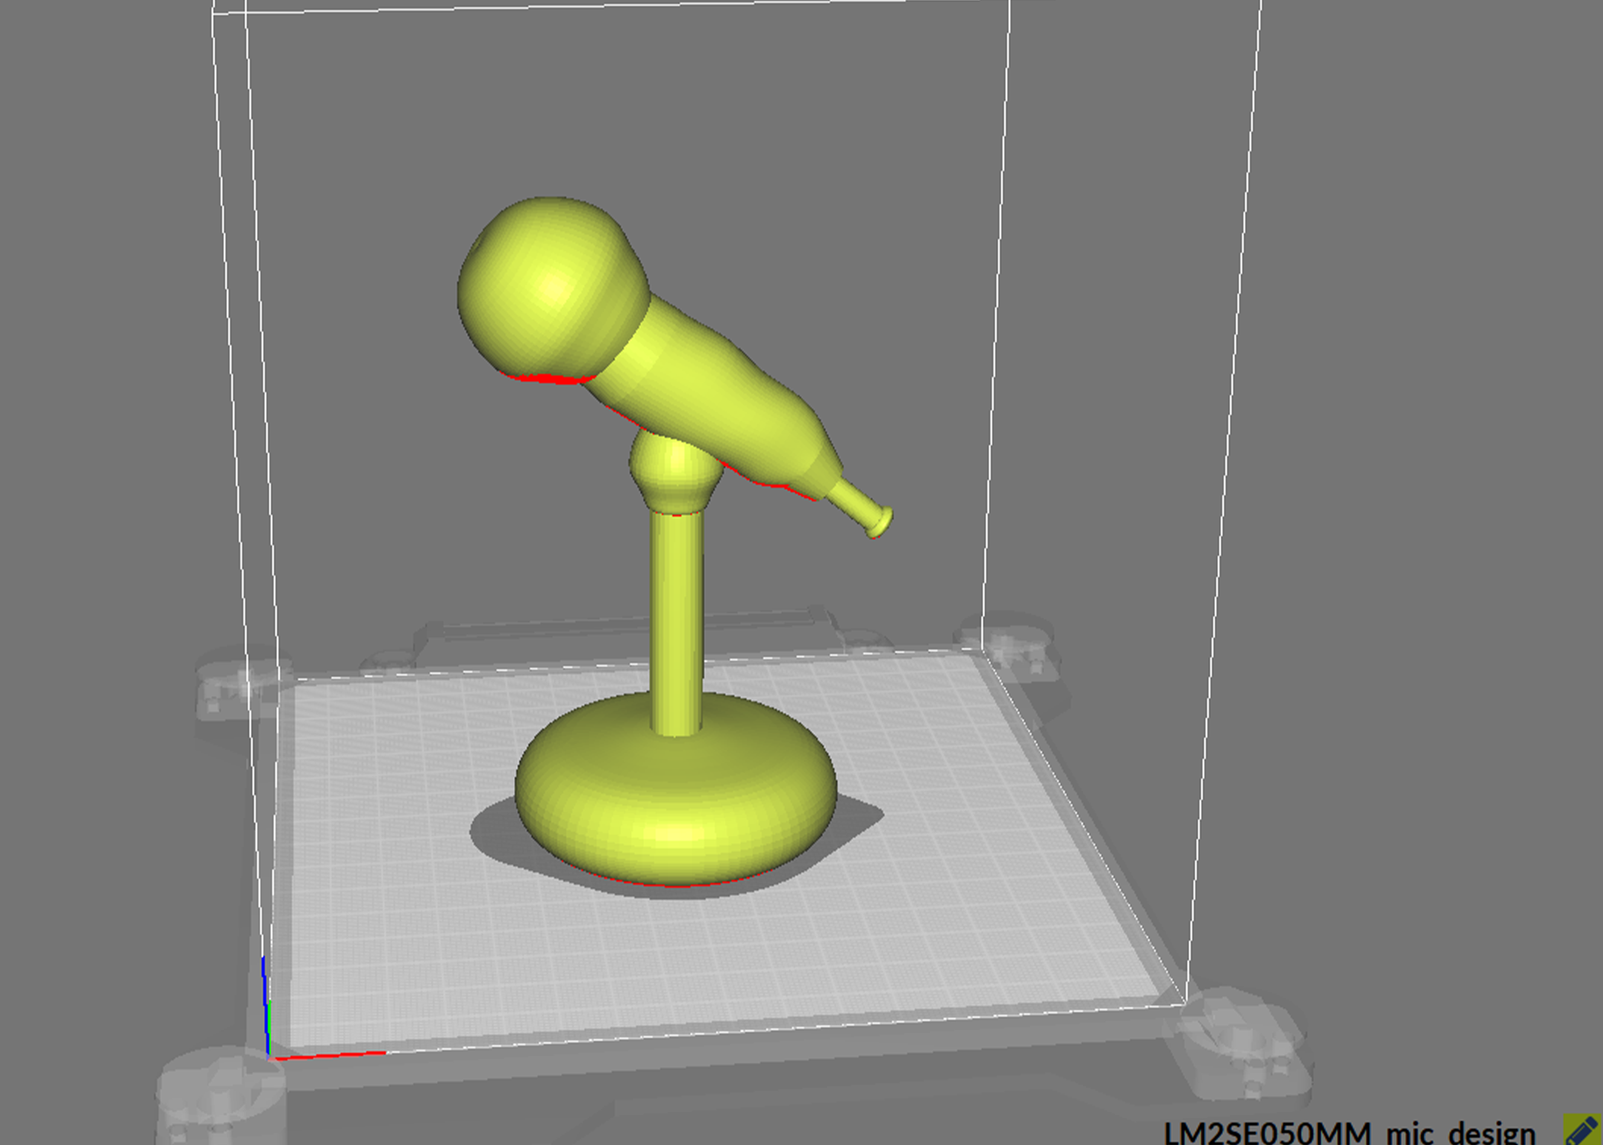The image size is (1603, 1145).
Task: Select the microphone head sphere
Action: [x=552, y=289]
